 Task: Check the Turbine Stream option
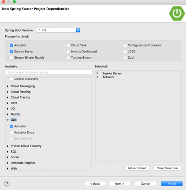tap(68, 58)
